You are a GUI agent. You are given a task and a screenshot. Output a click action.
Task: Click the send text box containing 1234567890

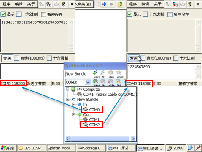pos(161,71)
